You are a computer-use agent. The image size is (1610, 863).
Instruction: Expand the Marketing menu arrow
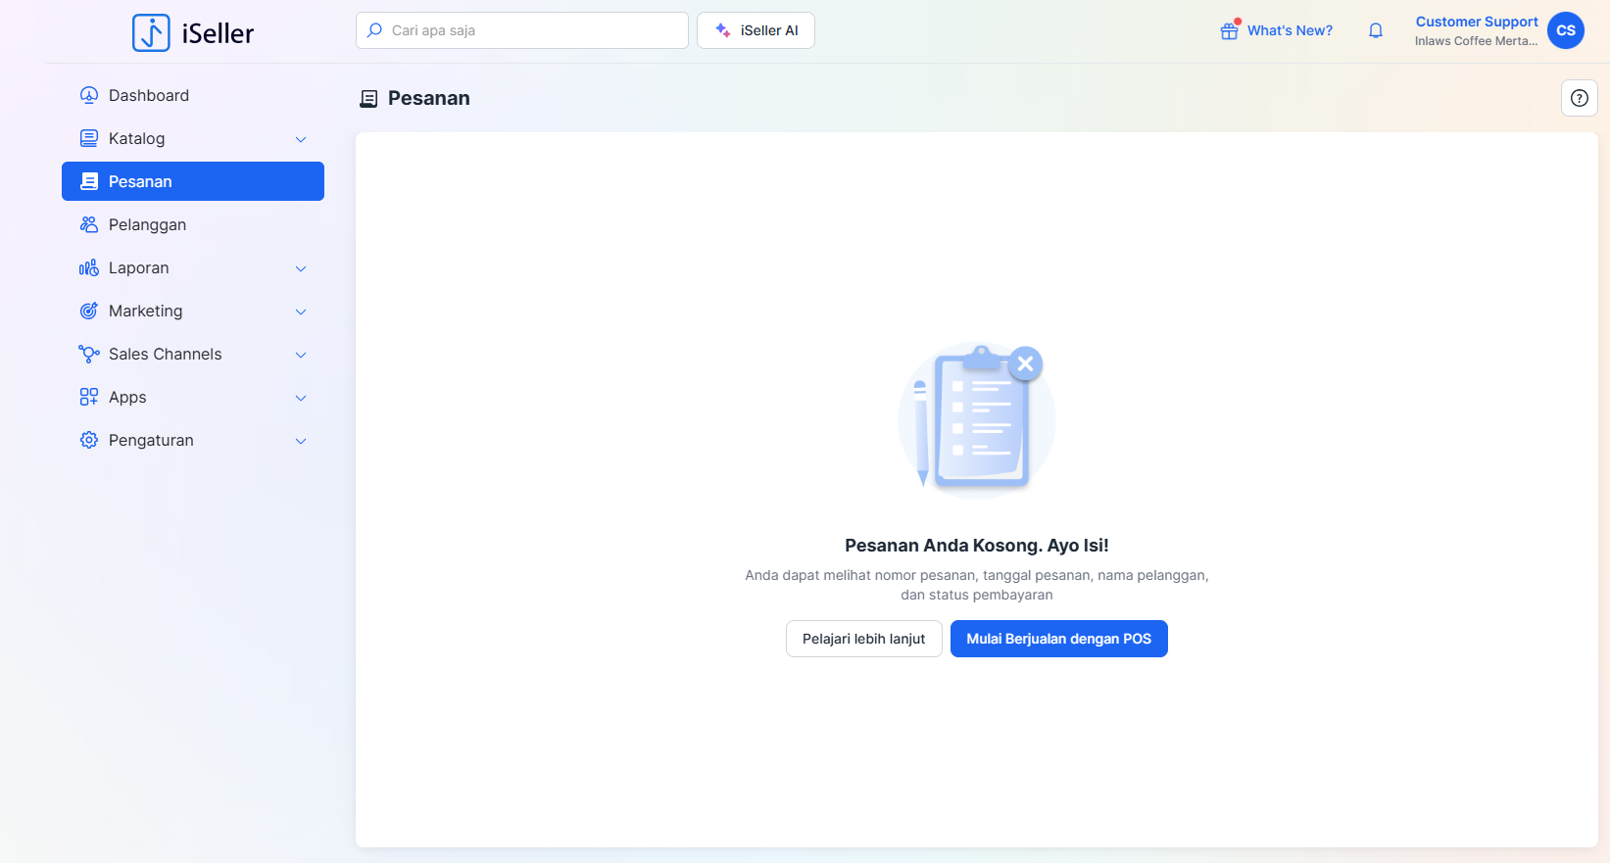click(301, 312)
